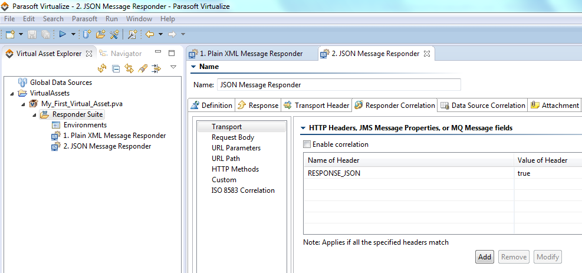Select URL Parameters correlation category
Image resolution: width=582 pixels, height=273 pixels.
(236, 148)
